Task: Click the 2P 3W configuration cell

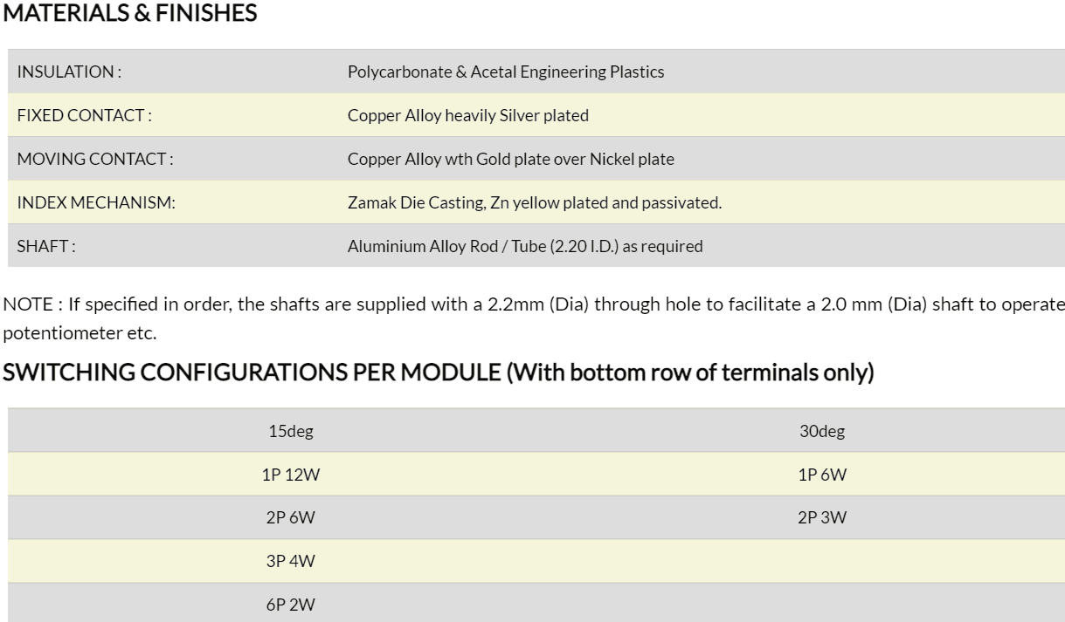Action: [x=822, y=518]
